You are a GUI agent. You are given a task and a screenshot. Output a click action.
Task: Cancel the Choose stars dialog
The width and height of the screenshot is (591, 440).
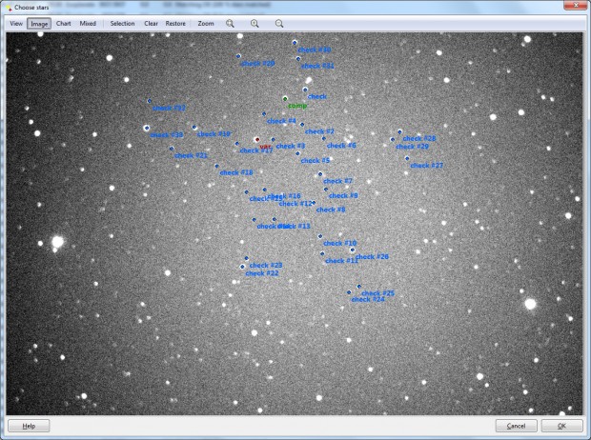click(516, 426)
